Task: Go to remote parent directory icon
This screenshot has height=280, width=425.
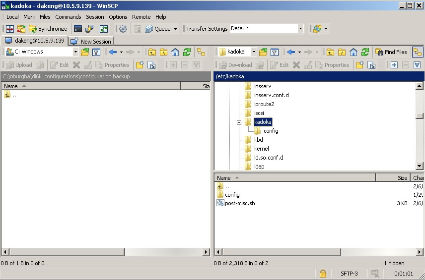Action: 330,52
